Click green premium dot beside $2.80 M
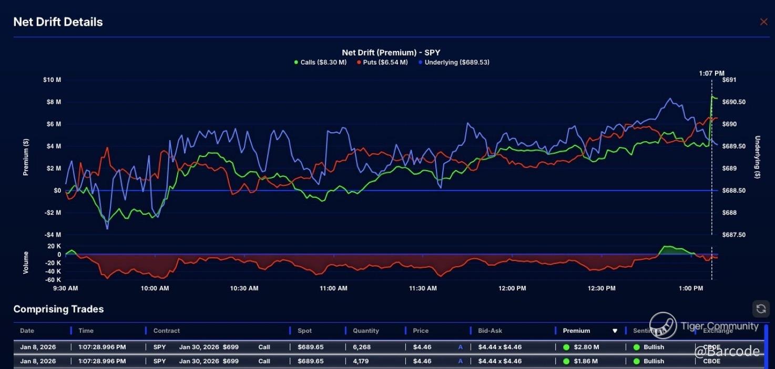This screenshot has width=775, height=369. (x=566, y=347)
